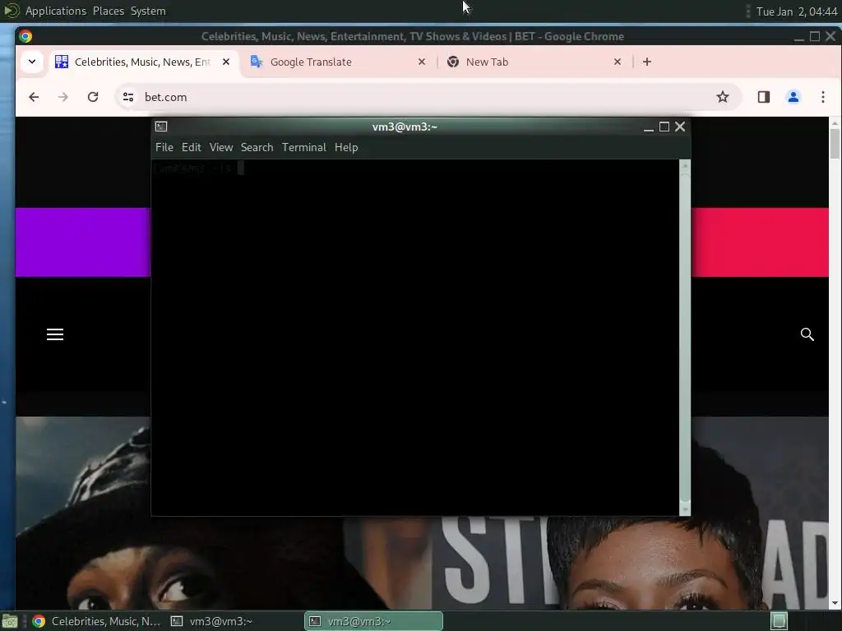Maximize the Google Chrome window
Image resolution: width=842 pixels, height=631 pixels.
[x=815, y=36]
